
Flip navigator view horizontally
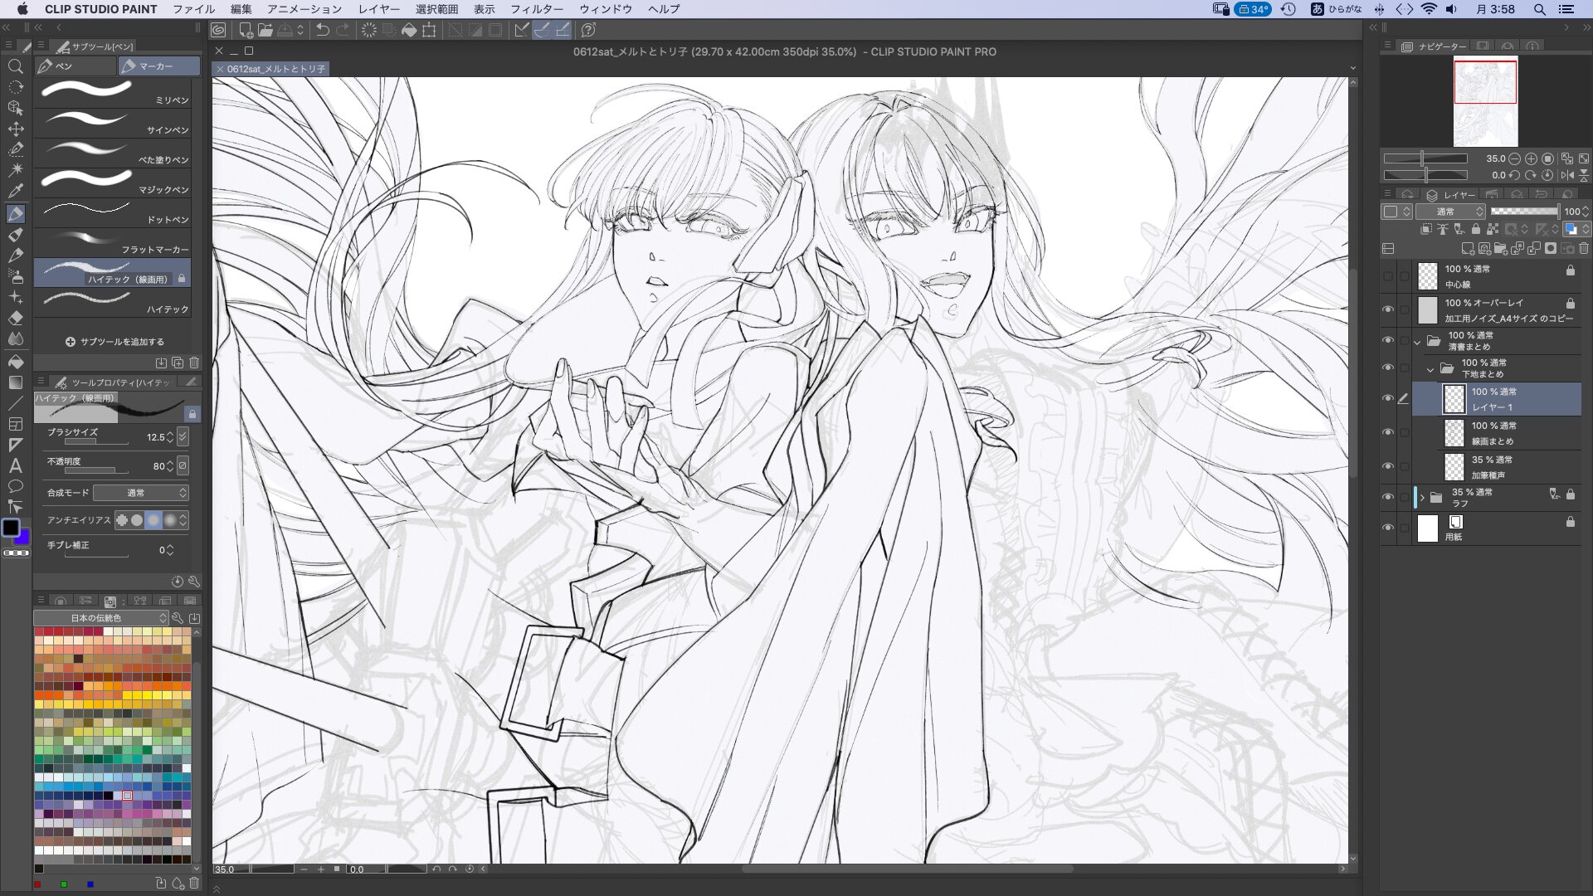coord(1566,175)
